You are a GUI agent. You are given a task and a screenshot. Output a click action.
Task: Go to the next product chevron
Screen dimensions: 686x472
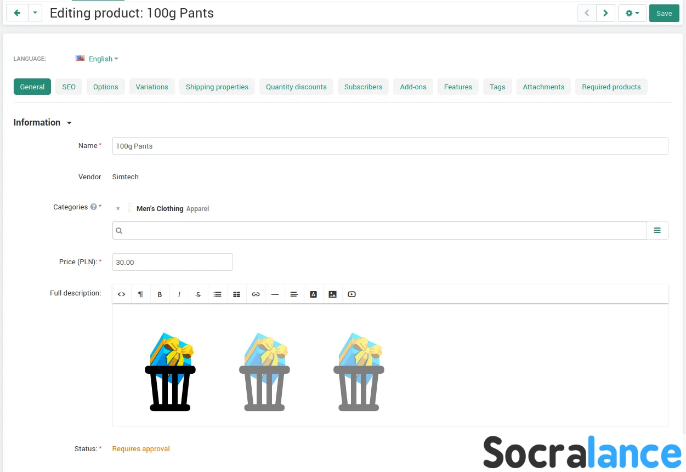tap(605, 13)
